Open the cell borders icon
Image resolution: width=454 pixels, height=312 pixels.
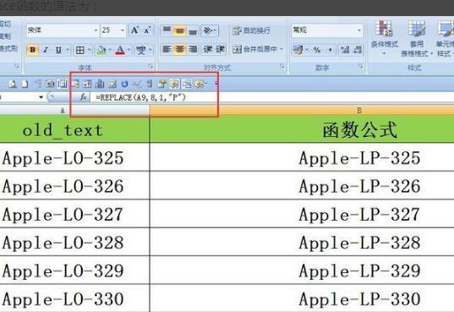80,50
